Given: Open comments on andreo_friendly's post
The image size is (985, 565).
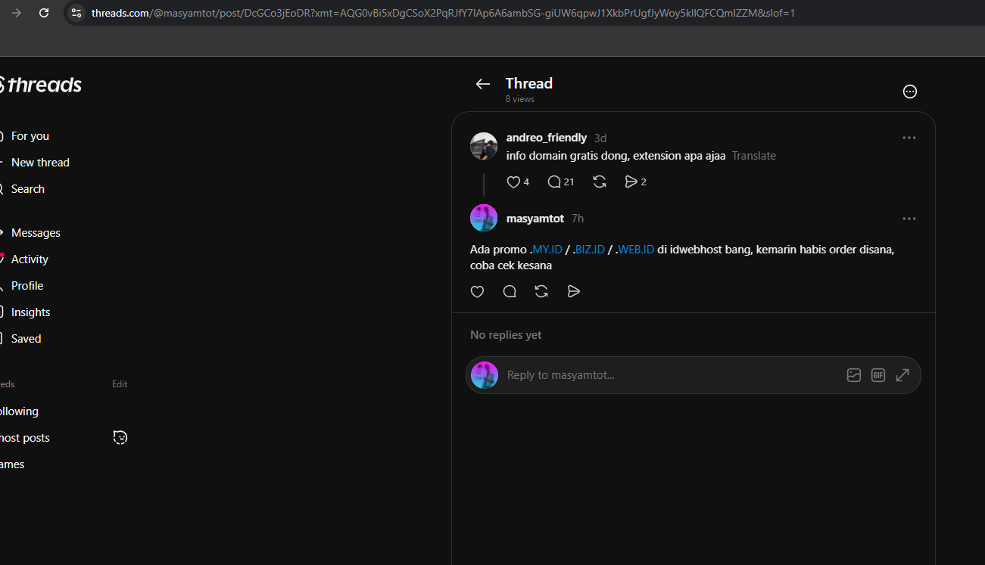Looking at the screenshot, I should 554,182.
